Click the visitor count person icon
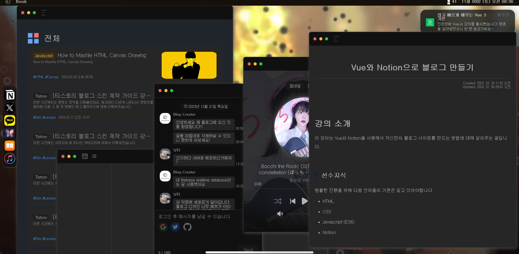The image size is (519, 254). (449, 2)
